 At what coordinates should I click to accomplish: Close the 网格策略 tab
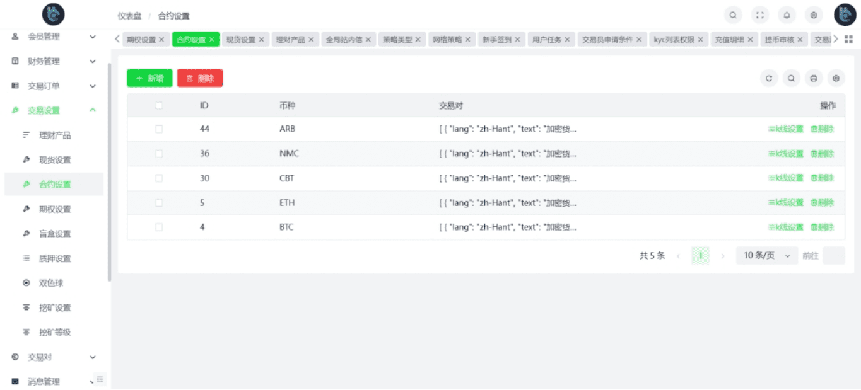pyautogui.click(x=467, y=40)
